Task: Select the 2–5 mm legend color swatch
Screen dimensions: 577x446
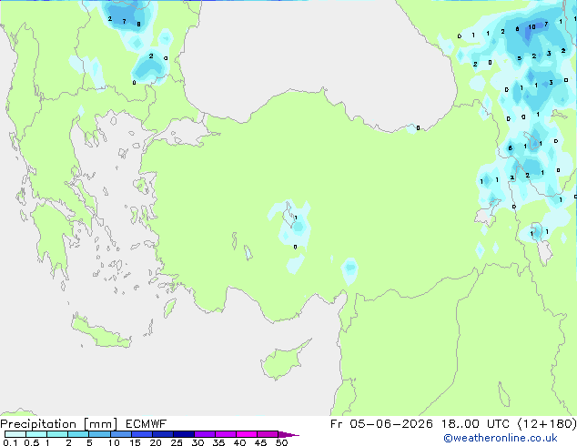Action: click(78, 434)
